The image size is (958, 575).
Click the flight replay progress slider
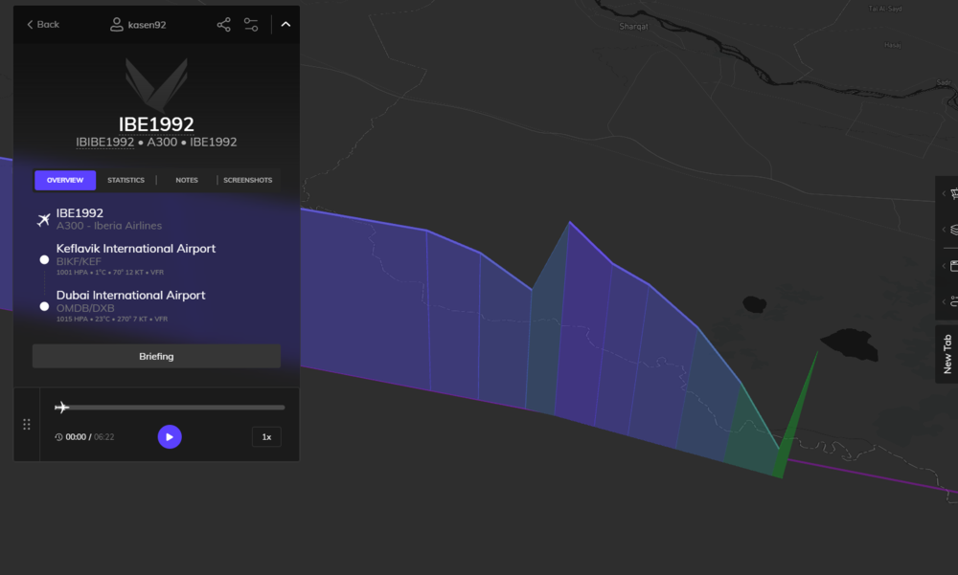point(172,408)
